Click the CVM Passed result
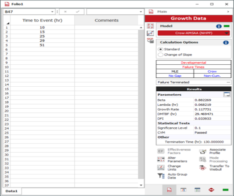 click(200, 133)
